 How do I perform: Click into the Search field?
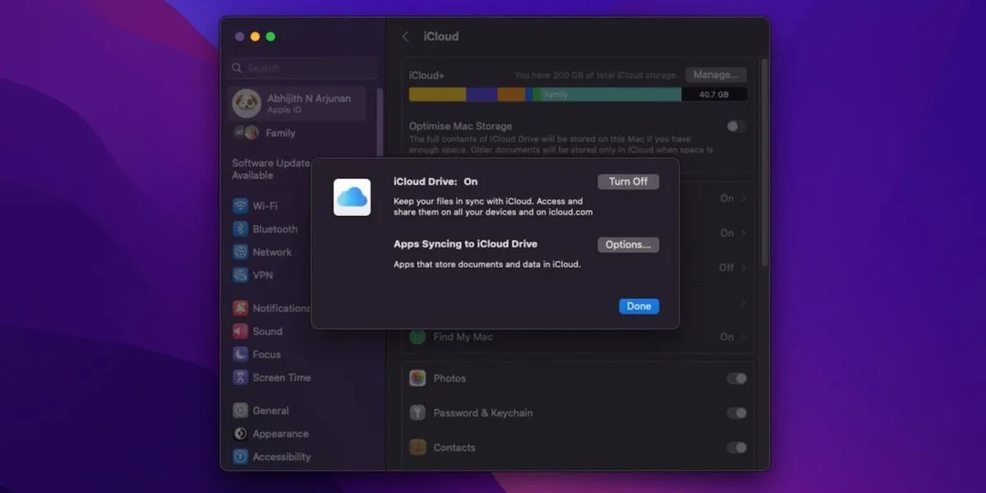pyautogui.click(x=304, y=68)
